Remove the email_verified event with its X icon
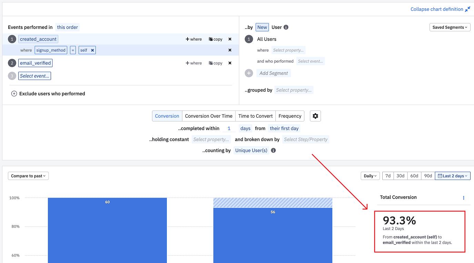The width and height of the screenshot is (474, 263). [230, 63]
